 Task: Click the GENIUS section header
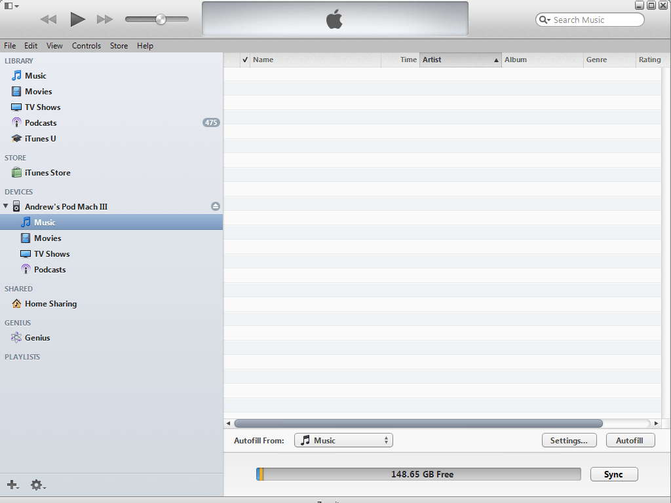(x=18, y=323)
